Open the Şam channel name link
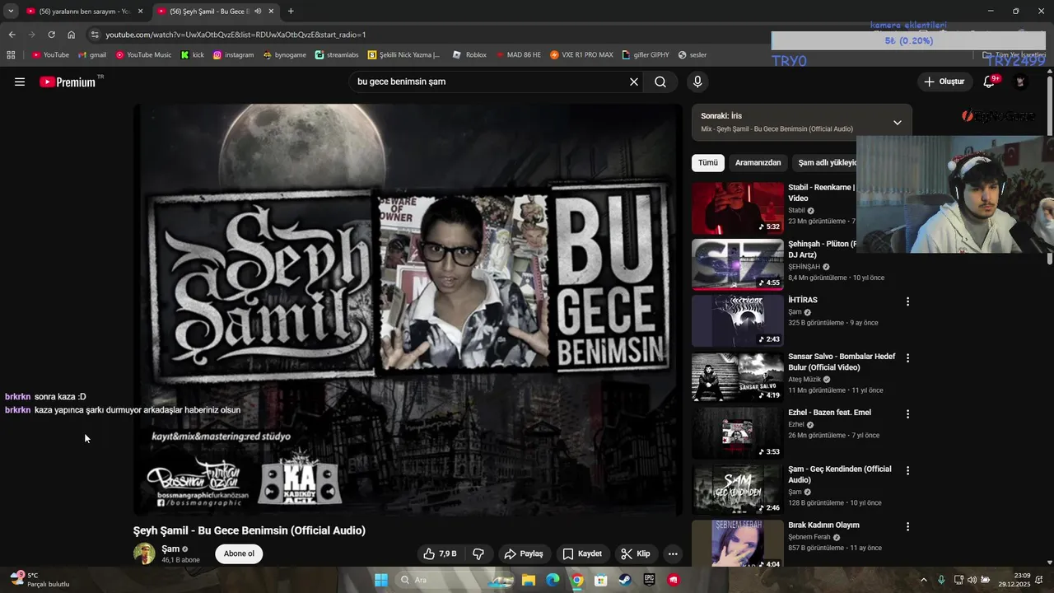The image size is (1054, 593). 170,549
